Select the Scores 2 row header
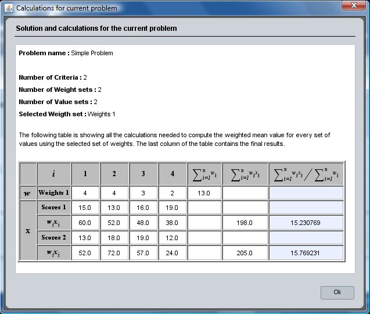Screen dimensions: 370x314 click(53, 238)
